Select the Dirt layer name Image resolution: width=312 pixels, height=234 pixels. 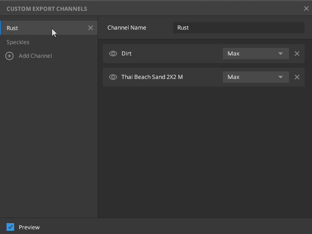pyautogui.click(x=127, y=54)
